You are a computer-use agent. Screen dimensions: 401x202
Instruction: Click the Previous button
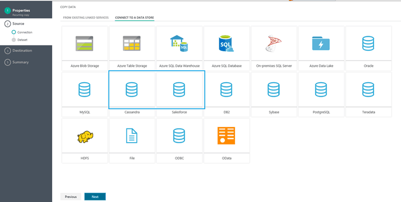71,197
